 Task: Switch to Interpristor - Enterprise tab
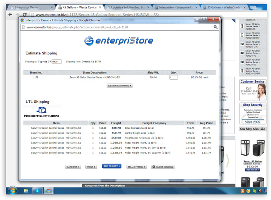coord(176,8)
